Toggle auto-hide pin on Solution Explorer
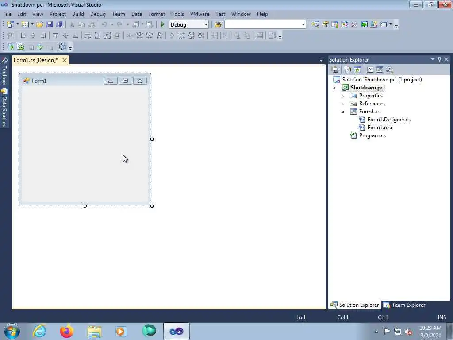The width and height of the screenshot is (453, 340). 439,59
